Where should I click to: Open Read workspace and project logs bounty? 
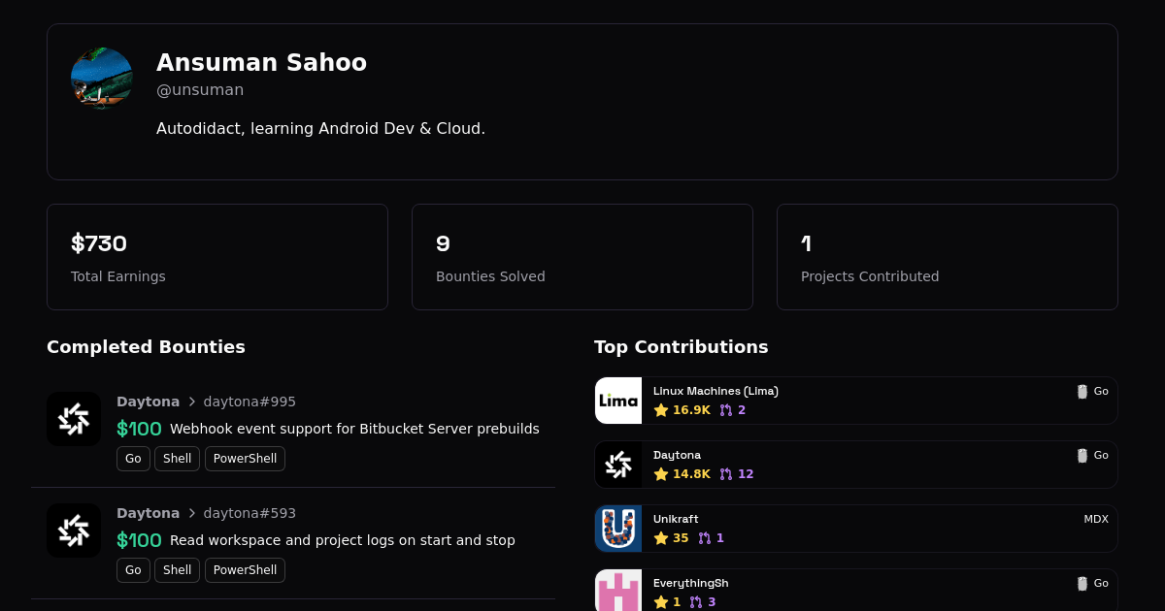tap(342, 540)
